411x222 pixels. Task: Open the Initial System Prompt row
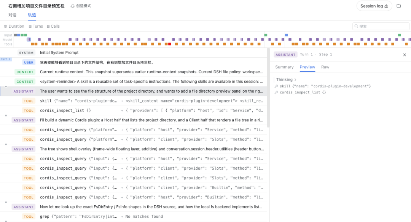[x=134, y=52]
